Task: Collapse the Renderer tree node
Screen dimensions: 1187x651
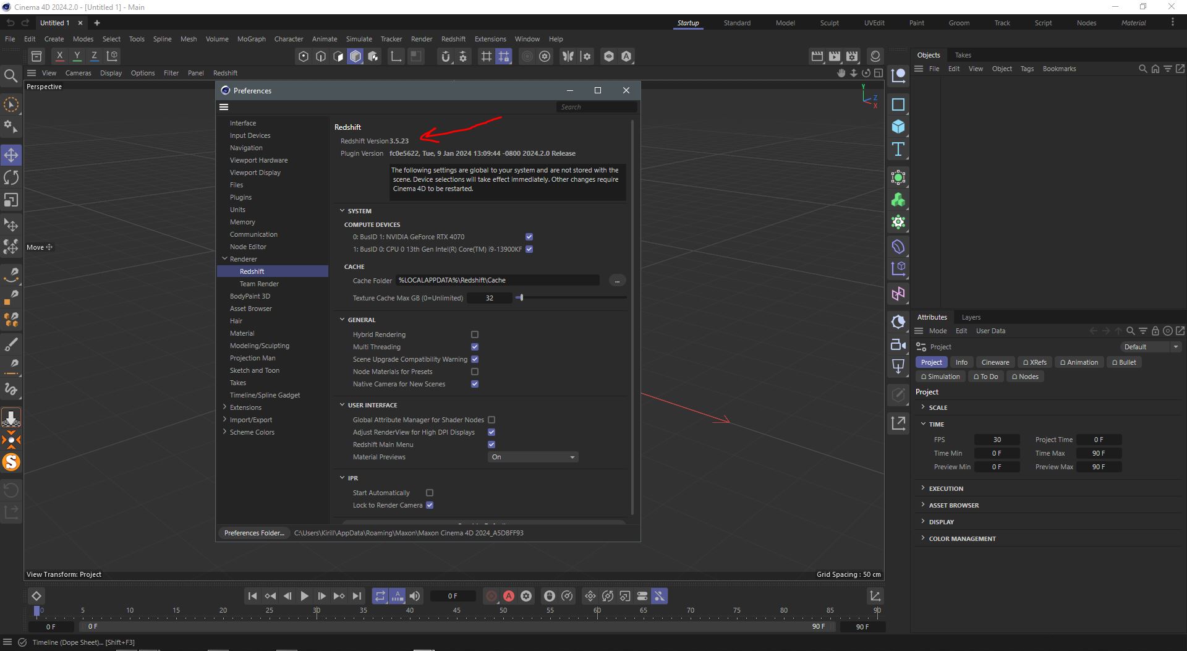Action: click(224, 258)
